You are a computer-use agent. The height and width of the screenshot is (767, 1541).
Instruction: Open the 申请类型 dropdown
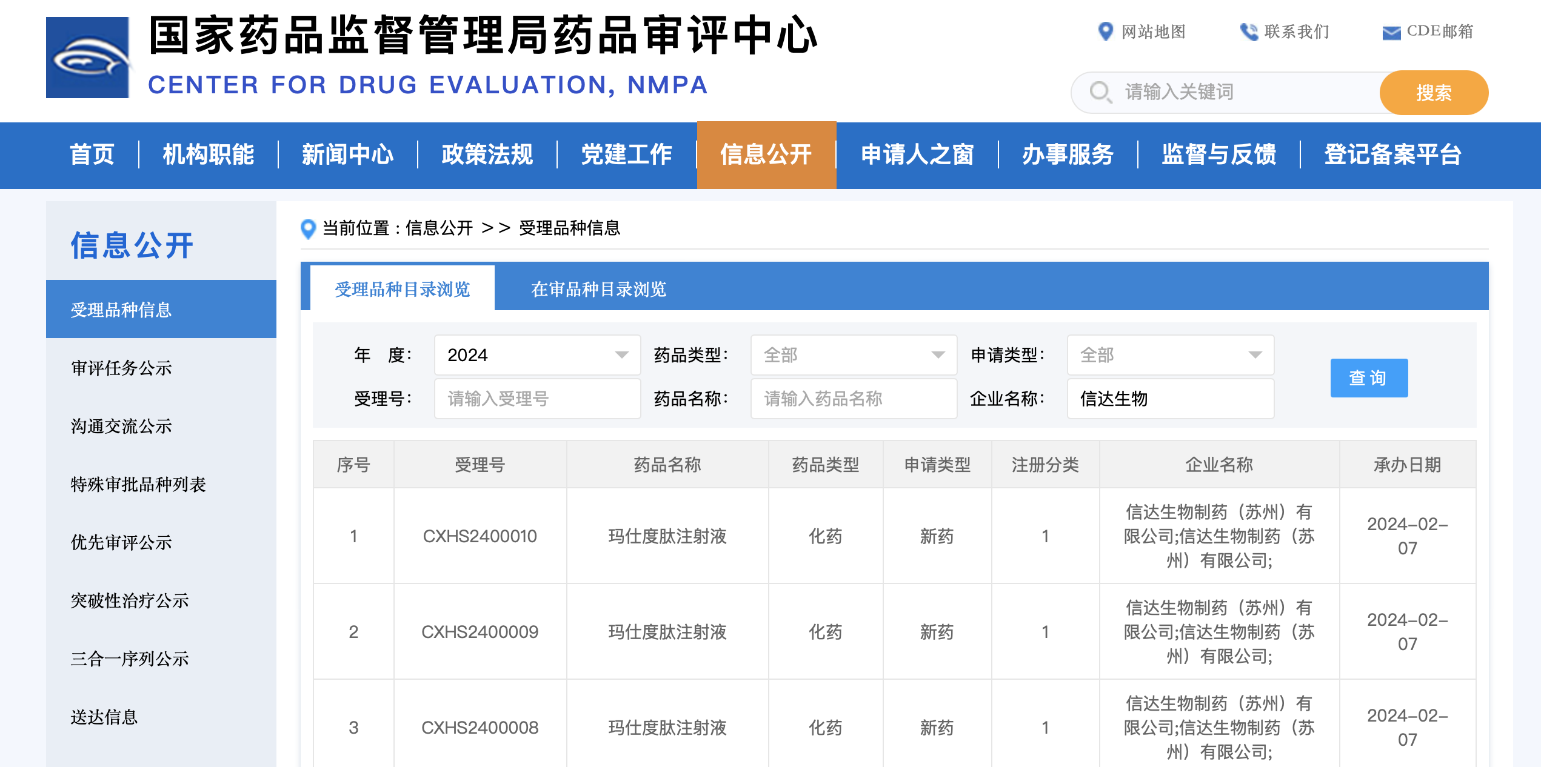(1170, 355)
